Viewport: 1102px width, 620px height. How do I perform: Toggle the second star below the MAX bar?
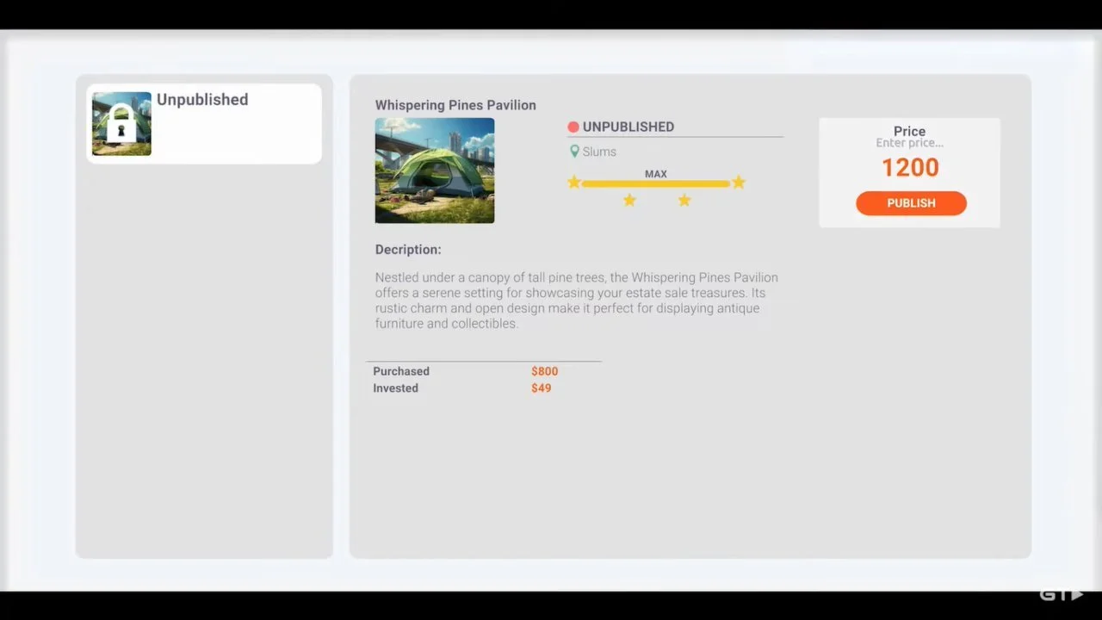pos(684,200)
